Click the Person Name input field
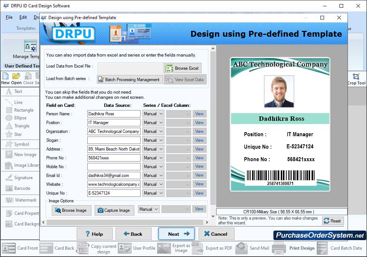Viewport: 367px width, 257px height. 114,114
